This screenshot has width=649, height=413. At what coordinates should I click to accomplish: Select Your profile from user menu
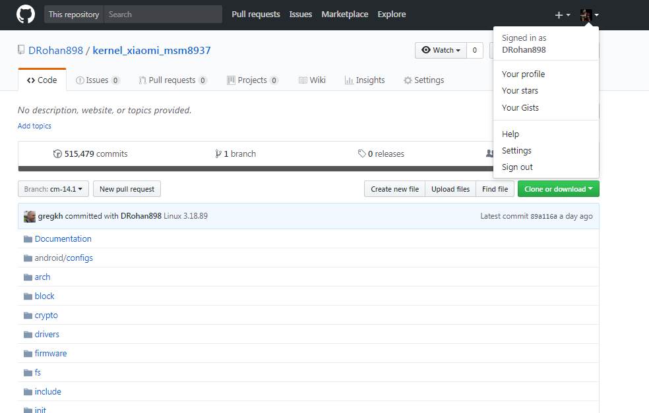pos(546,74)
